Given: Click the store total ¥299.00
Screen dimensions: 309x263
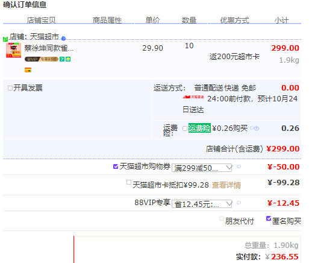Looking at the screenshot, I should tap(283, 149).
